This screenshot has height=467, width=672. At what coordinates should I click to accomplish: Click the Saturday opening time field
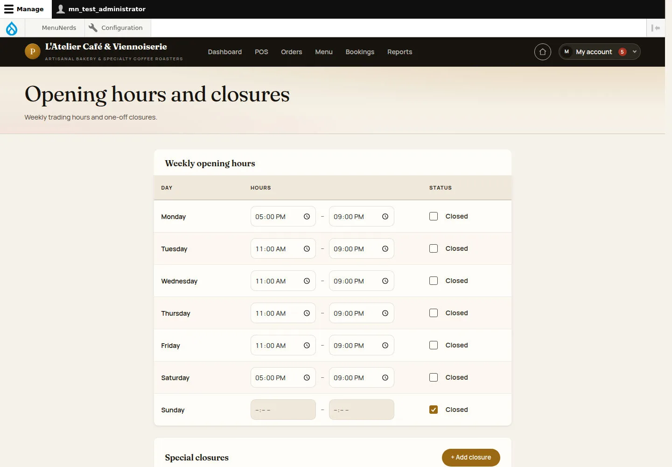[x=283, y=378]
